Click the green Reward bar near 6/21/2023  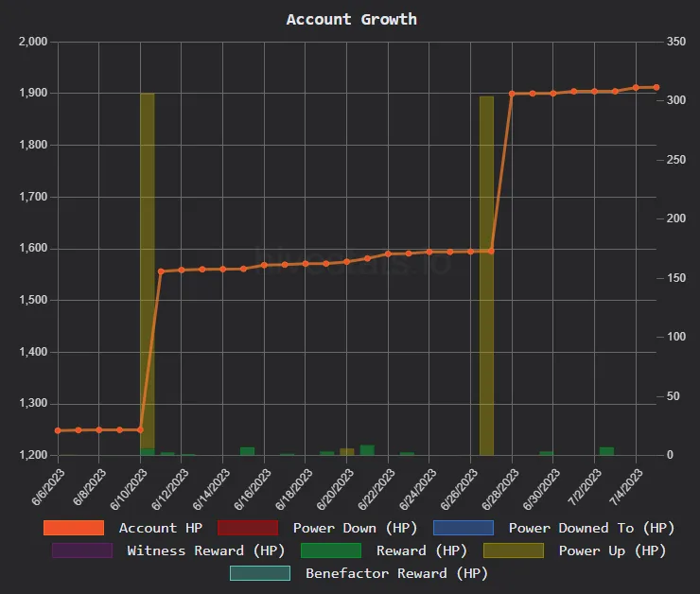point(367,450)
